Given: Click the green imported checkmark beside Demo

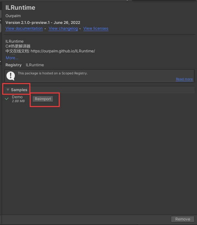Looking at the screenshot, I should click(x=7, y=99).
